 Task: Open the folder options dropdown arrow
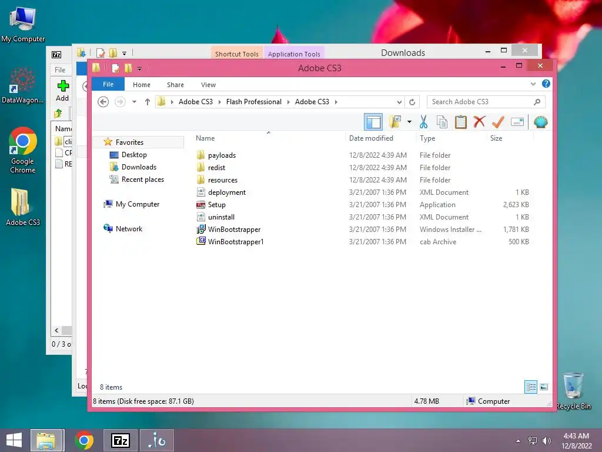409,122
